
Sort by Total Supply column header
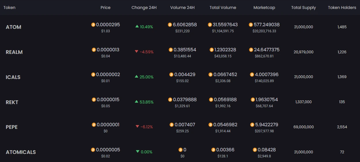point(303,7)
